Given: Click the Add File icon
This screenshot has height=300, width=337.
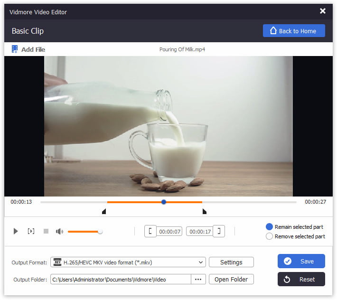Looking at the screenshot, I should coord(15,49).
